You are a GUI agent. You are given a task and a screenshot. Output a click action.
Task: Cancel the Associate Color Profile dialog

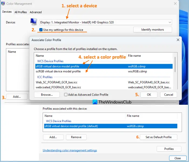click(168, 95)
